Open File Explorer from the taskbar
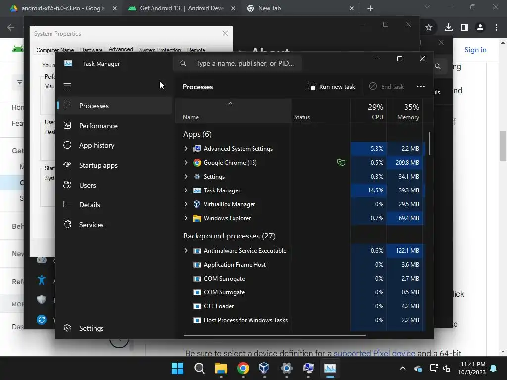The height and width of the screenshot is (380, 507). (x=221, y=368)
